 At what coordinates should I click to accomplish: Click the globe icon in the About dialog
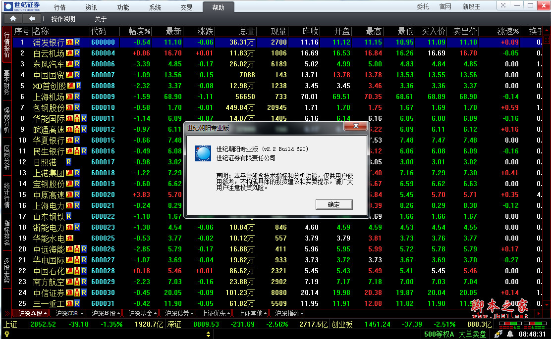203,153
